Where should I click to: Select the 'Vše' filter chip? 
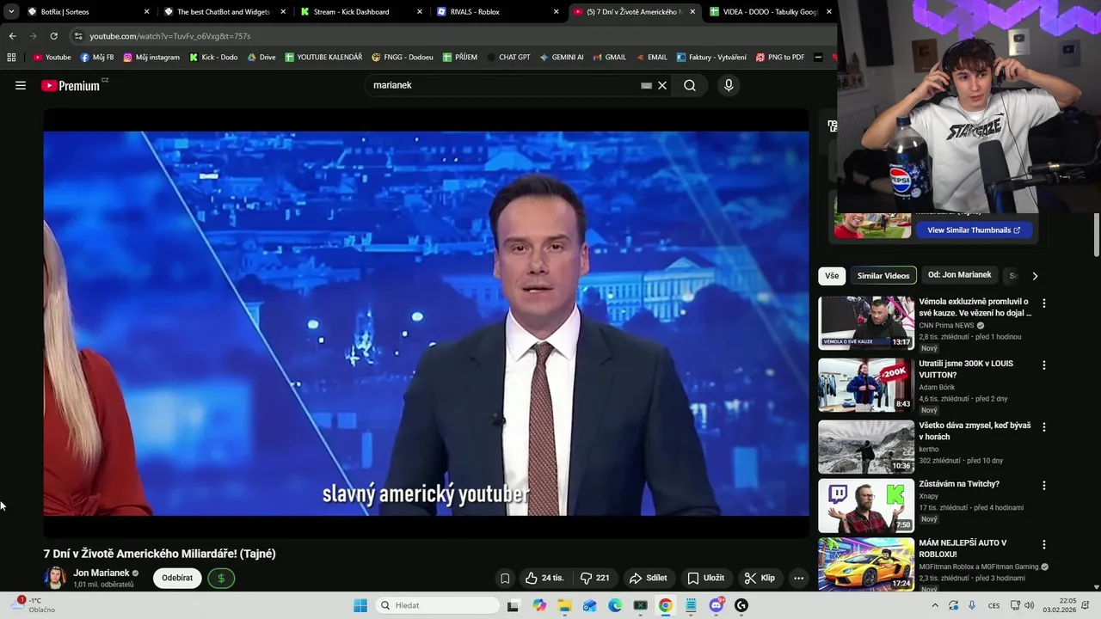pyautogui.click(x=832, y=276)
